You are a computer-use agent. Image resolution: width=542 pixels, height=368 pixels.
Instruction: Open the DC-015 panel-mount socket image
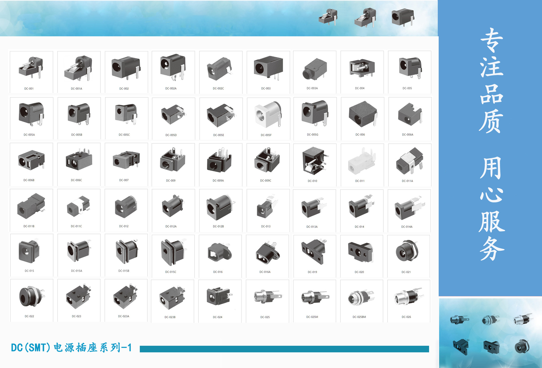pyautogui.click(x=29, y=251)
